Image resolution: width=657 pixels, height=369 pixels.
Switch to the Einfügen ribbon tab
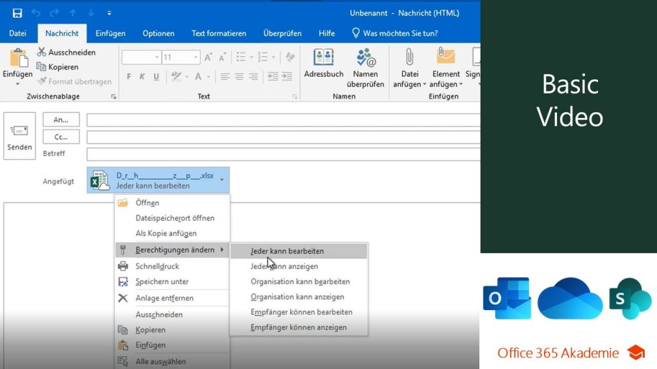pyautogui.click(x=110, y=33)
